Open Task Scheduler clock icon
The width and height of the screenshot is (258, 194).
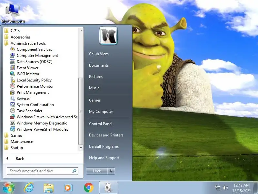(13, 111)
